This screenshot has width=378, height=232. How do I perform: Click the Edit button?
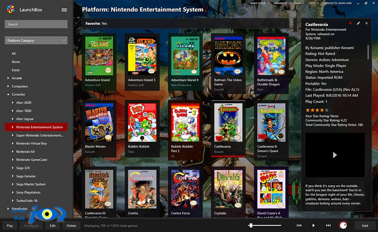click(x=52, y=225)
